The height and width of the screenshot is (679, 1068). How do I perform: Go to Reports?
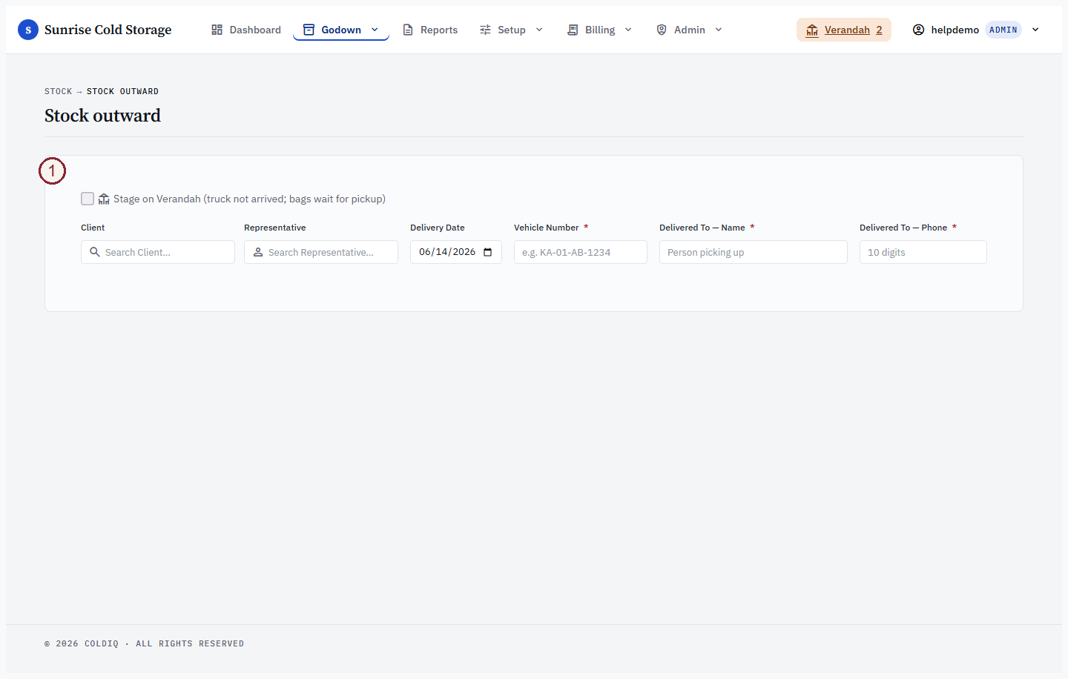[430, 30]
